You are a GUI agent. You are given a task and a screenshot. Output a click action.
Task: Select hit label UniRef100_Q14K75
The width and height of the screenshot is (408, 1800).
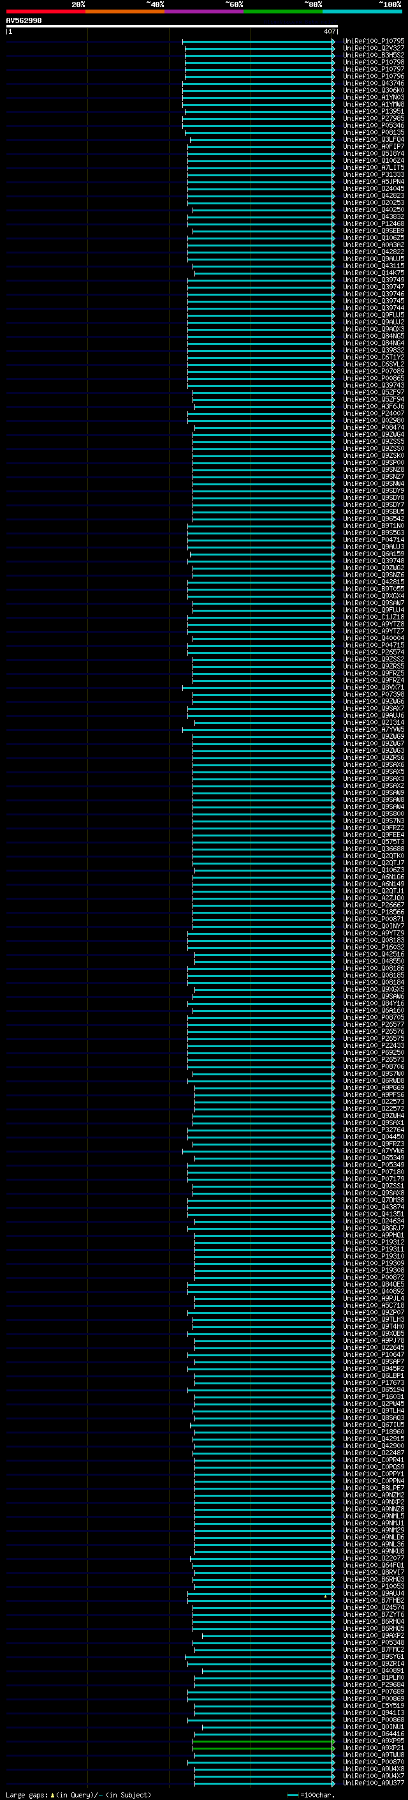click(374, 273)
